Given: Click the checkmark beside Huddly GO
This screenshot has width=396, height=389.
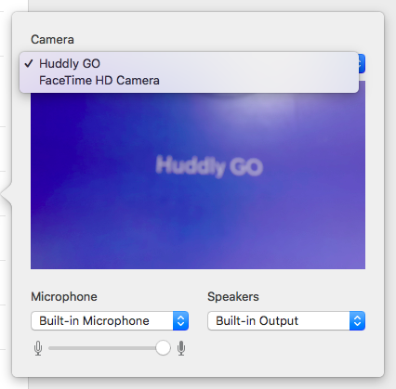Looking at the screenshot, I should [x=29, y=63].
